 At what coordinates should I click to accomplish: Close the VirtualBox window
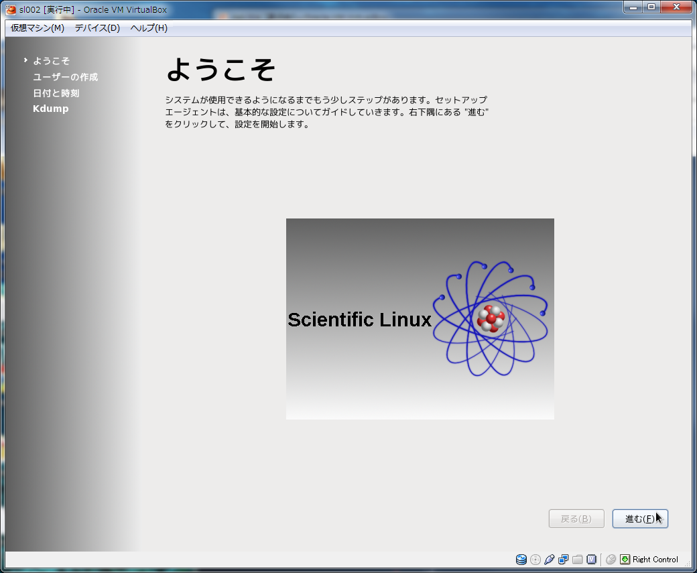[x=676, y=7]
